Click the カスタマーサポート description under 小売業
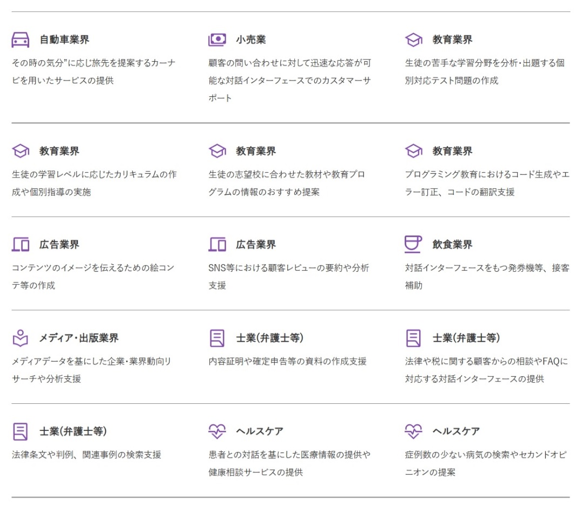 pos(289,80)
